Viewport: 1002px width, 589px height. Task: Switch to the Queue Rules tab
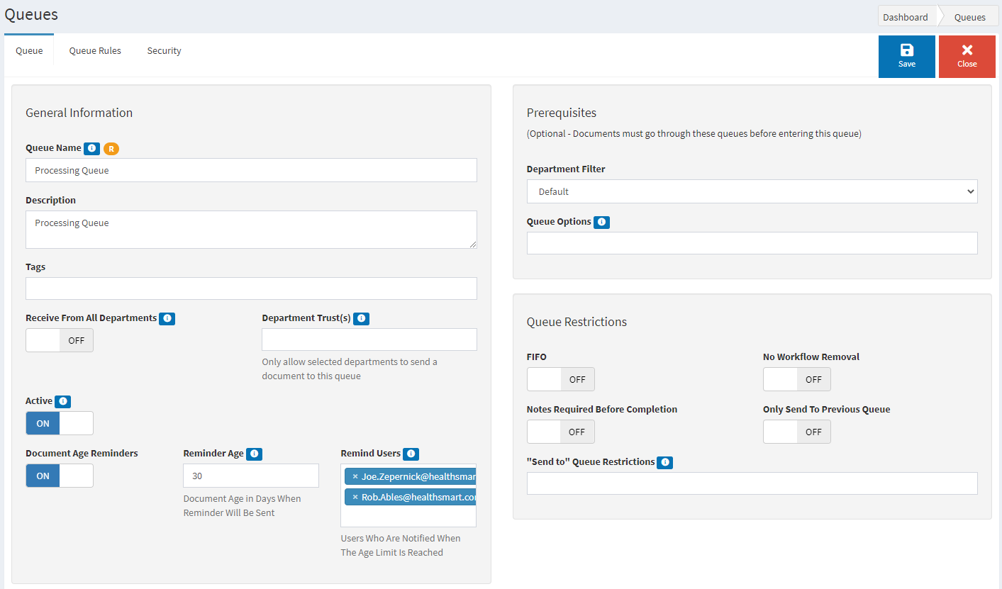(94, 50)
